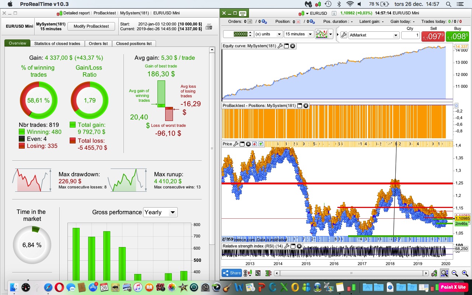472x295 pixels.
Task: Open the AtMarket order type dropdown
Action: [374, 35]
